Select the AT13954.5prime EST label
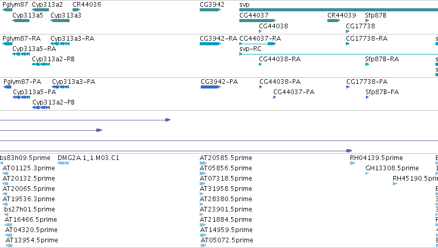438x248 pixels. (x=32, y=240)
